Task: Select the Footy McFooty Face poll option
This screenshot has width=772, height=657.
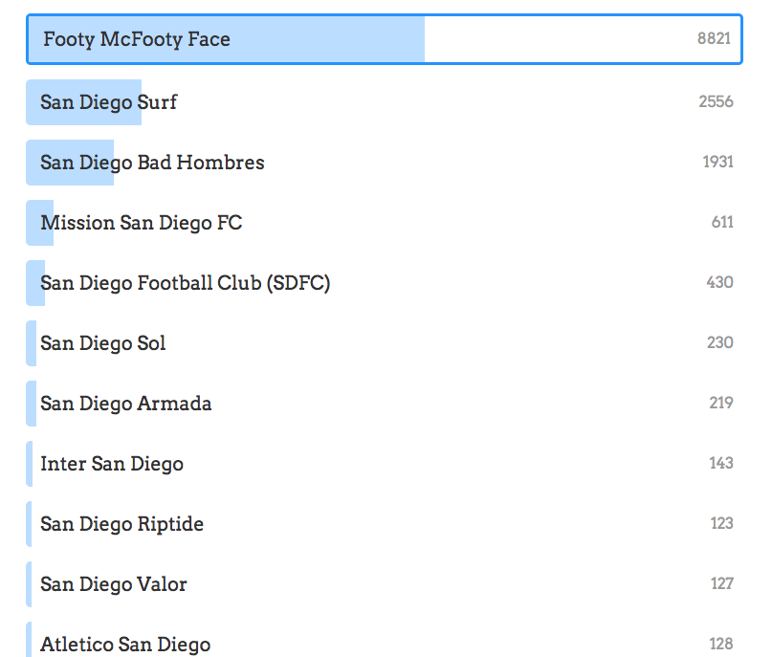Action: coord(137,39)
